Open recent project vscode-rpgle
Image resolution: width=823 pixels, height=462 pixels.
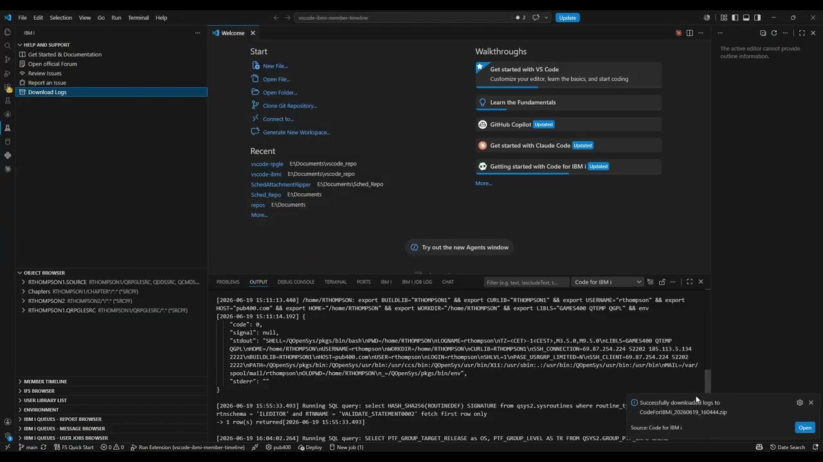267,164
